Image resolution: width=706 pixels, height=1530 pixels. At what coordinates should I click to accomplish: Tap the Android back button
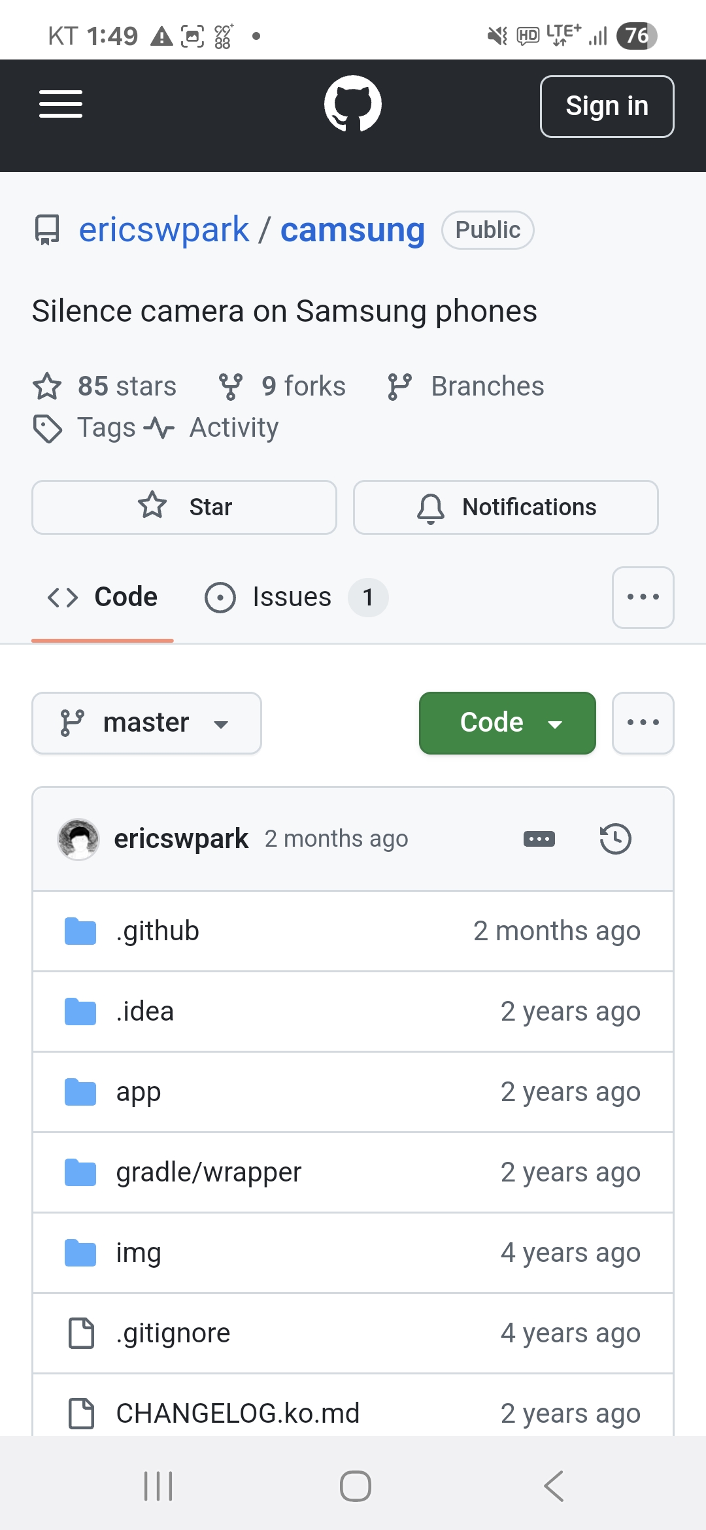(x=554, y=1486)
